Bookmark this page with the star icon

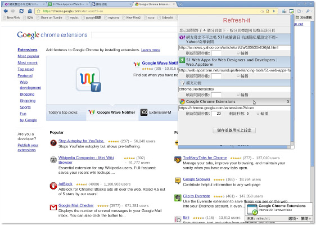tap(38, 11)
